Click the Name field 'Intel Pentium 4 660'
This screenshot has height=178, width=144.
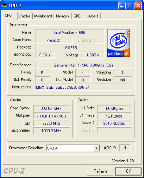70,33
